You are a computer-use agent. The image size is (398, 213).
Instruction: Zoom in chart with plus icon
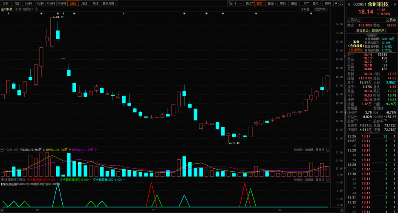(x=235, y=3)
